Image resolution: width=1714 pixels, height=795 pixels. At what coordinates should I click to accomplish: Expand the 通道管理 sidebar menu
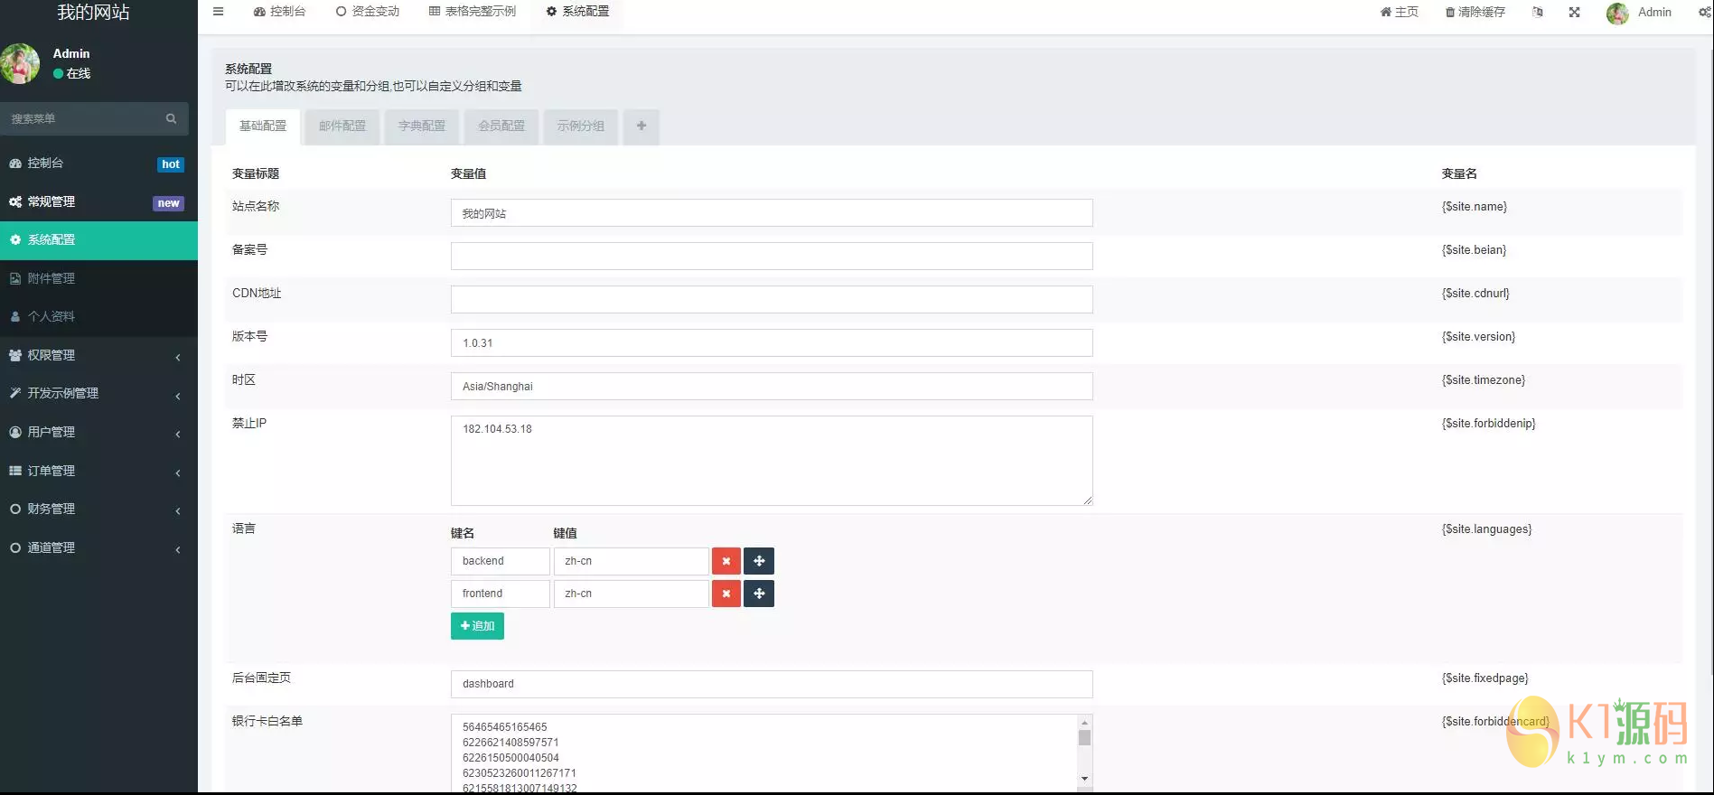click(98, 548)
